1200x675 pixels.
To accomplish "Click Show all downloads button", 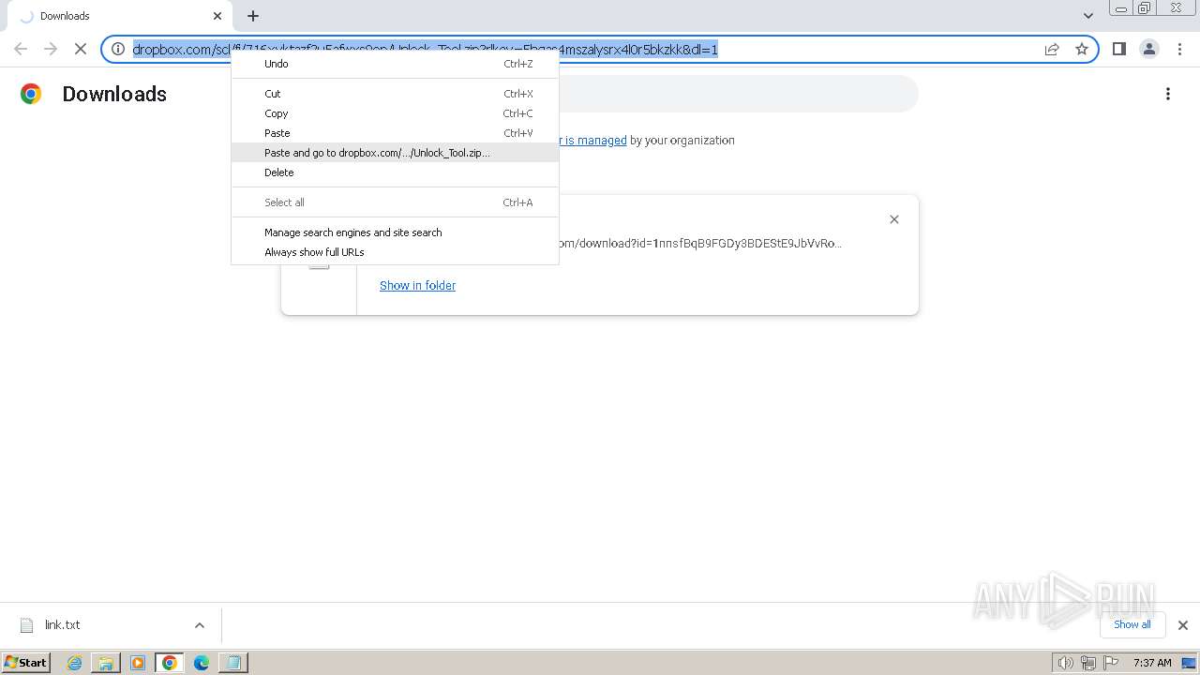I will pos(1132,624).
